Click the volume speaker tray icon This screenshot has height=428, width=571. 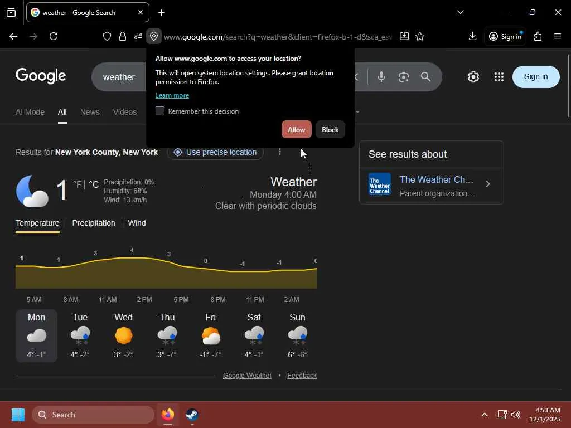[x=515, y=415]
